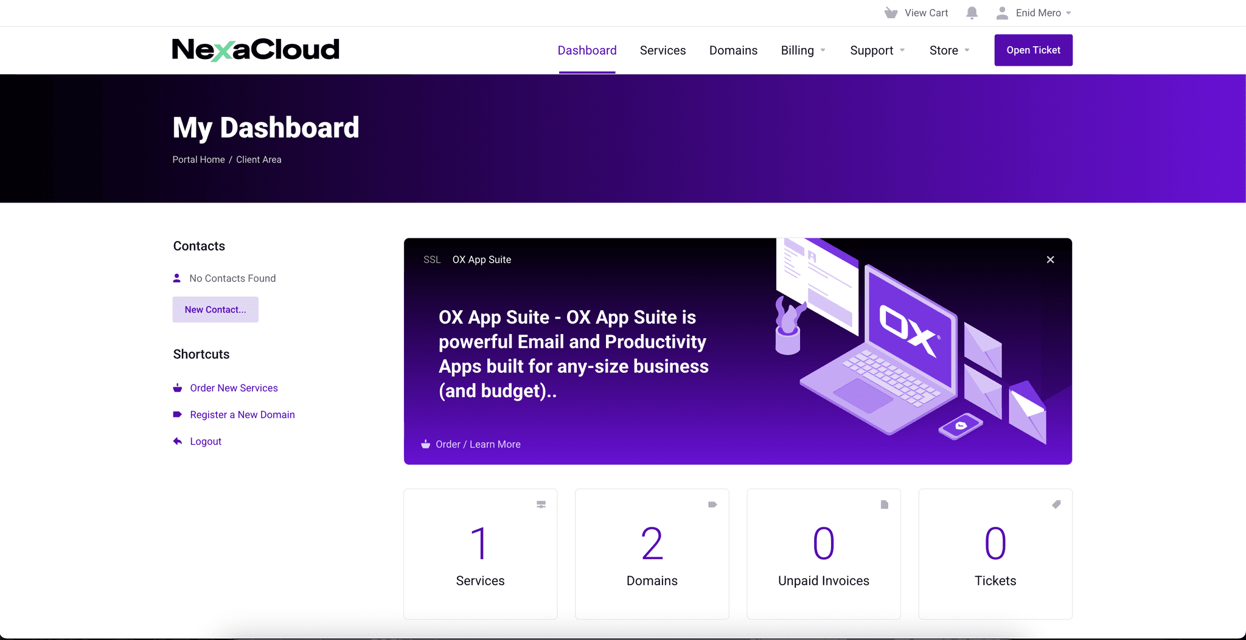
Task: Click Order New Services shortcut
Action: tap(234, 388)
